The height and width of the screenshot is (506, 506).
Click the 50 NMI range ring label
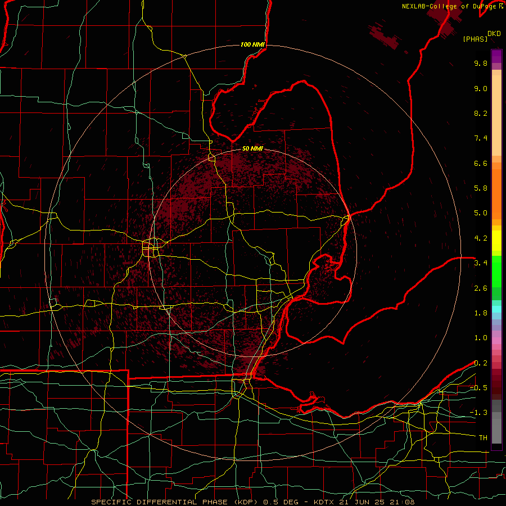tap(252, 148)
